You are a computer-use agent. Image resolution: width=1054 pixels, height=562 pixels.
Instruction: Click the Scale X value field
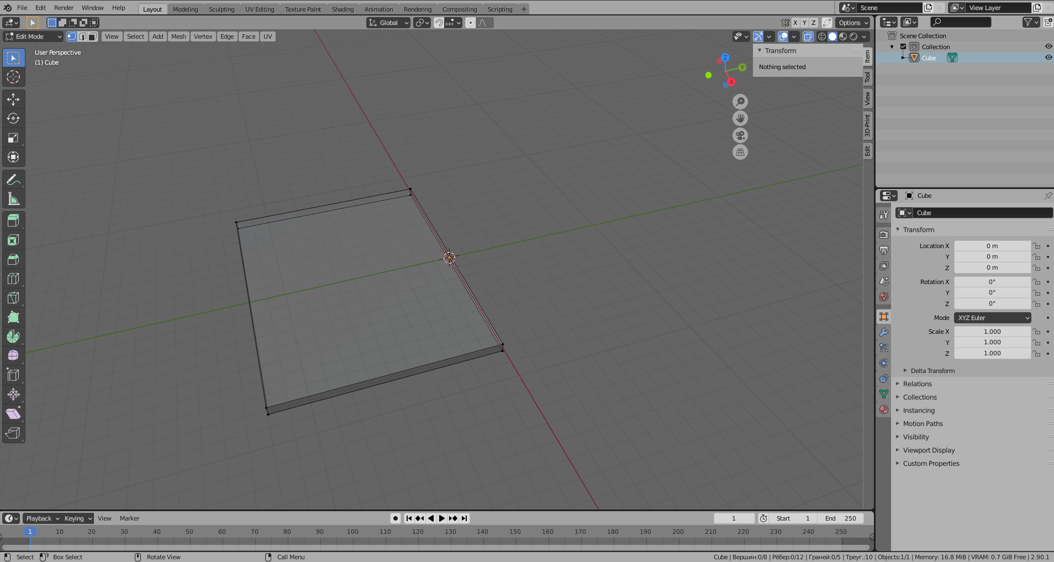(x=992, y=332)
